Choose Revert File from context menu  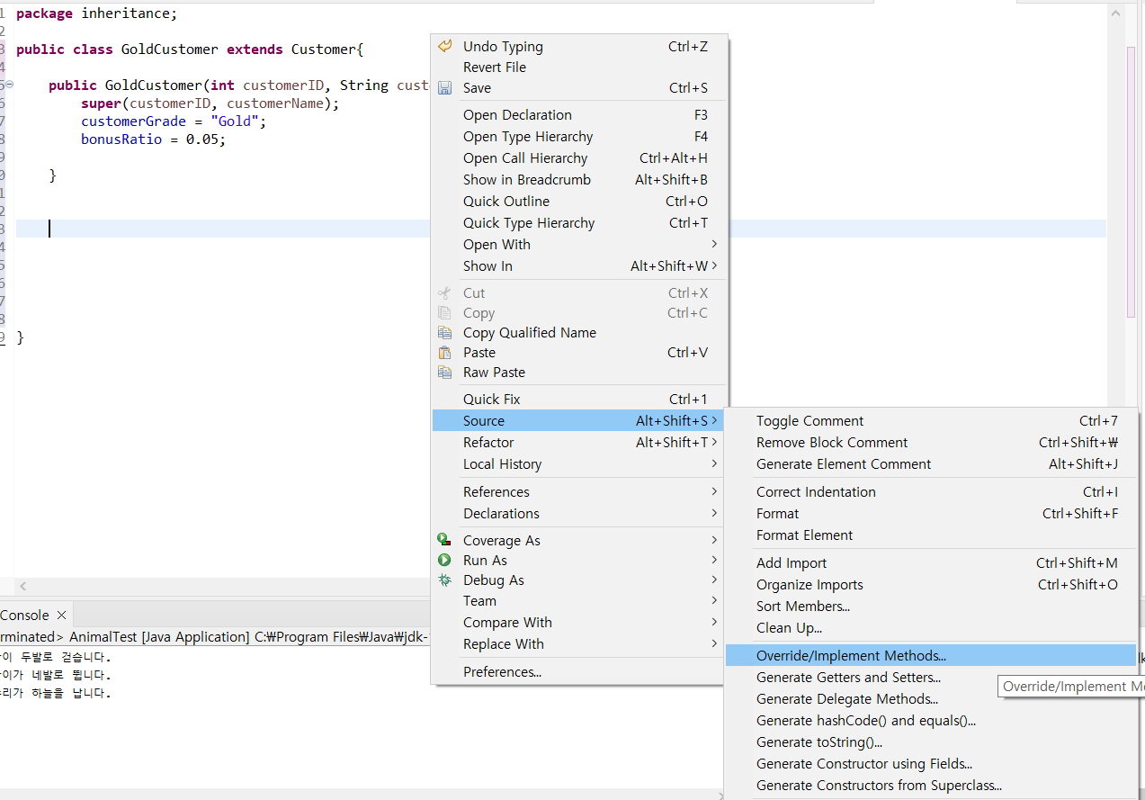[x=577, y=67]
